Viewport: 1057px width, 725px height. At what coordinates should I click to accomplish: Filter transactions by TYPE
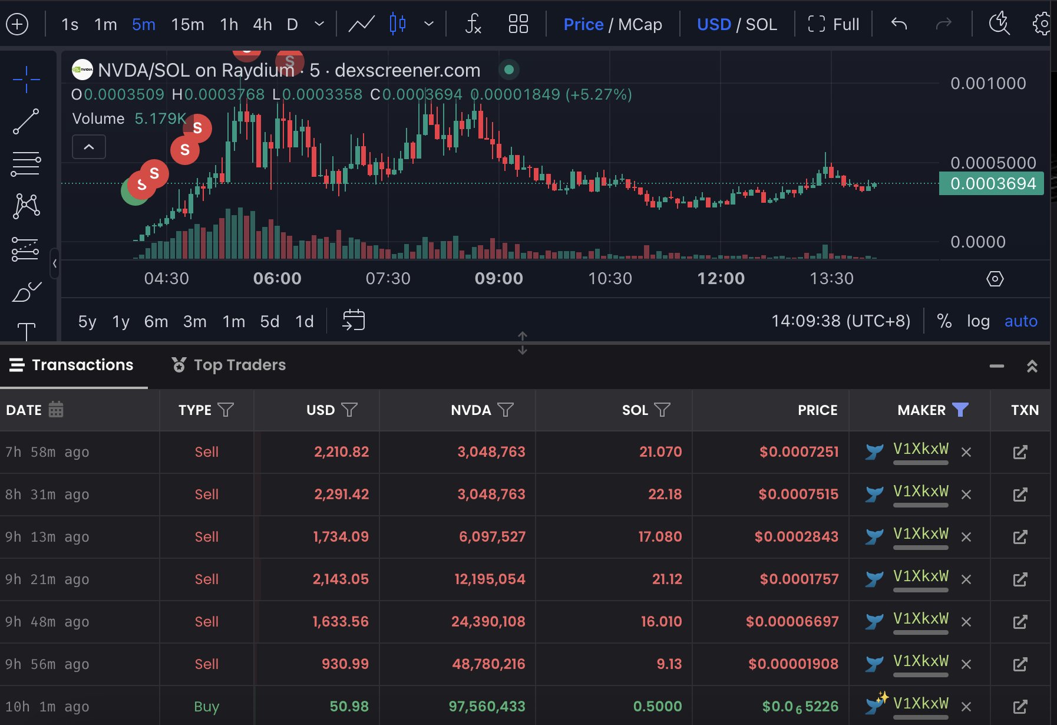coord(226,410)
